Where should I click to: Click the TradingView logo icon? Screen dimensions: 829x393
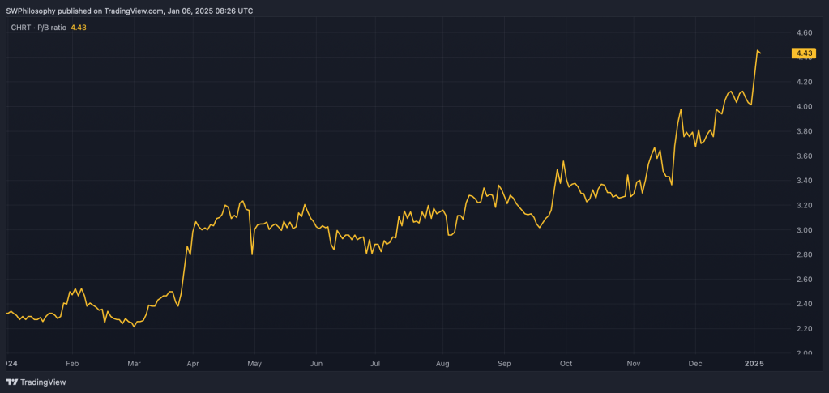click(11, 382)
